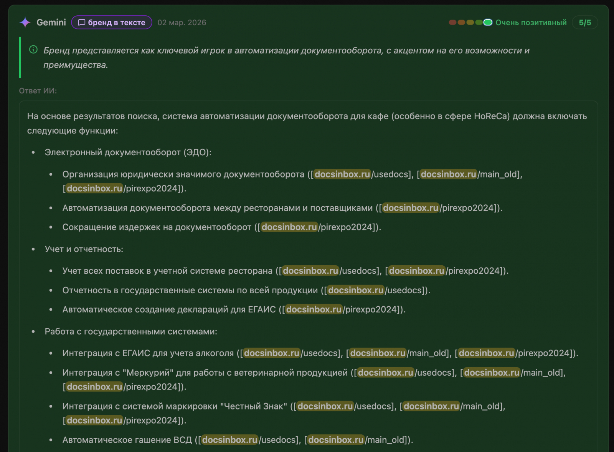
Task: Click the "Учет и отчетность:" list heading
Action: 84,249
